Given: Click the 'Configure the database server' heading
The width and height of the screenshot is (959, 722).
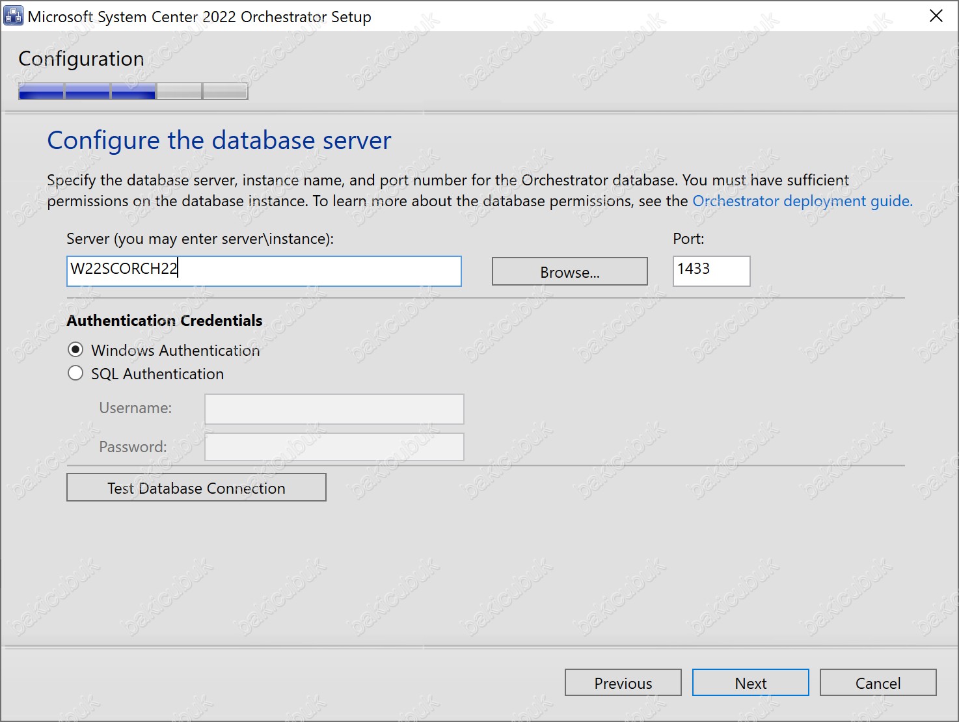Looking at the screenshot, I should pyautogui.click(x=219, y=140).
